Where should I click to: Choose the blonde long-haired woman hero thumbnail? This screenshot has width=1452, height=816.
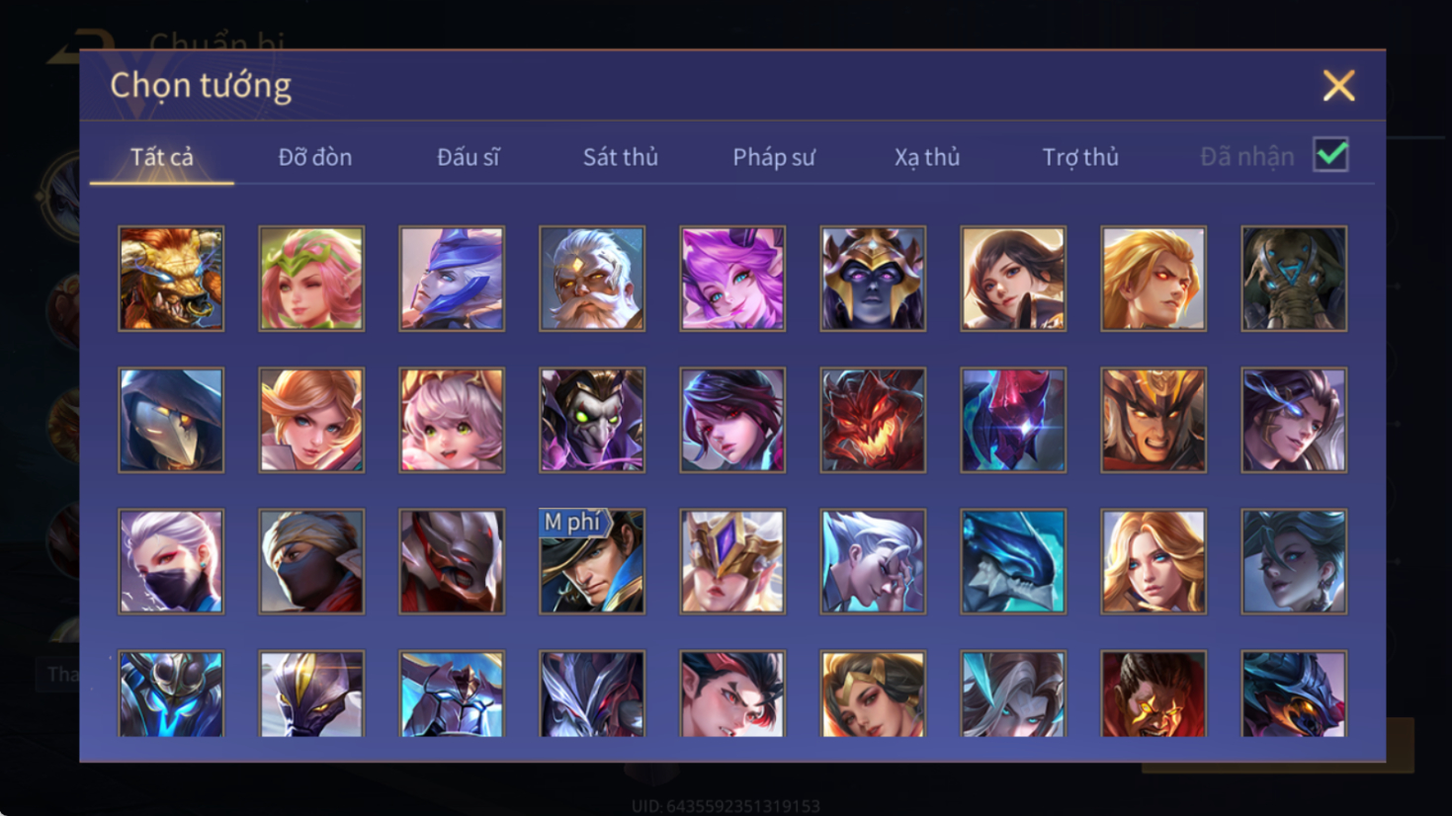click(1153, 561)
